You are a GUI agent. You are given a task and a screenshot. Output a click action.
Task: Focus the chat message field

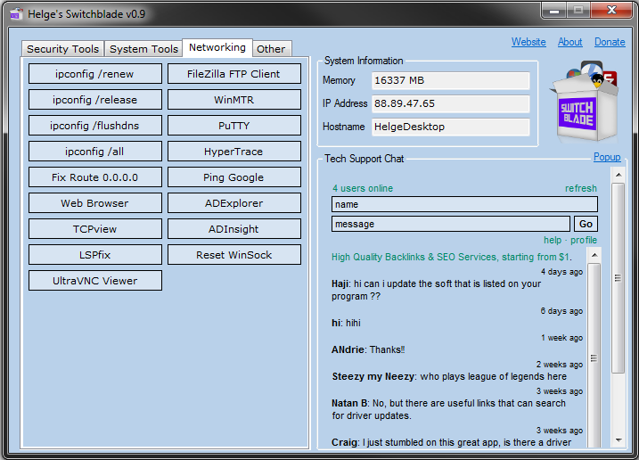[451, 224]
